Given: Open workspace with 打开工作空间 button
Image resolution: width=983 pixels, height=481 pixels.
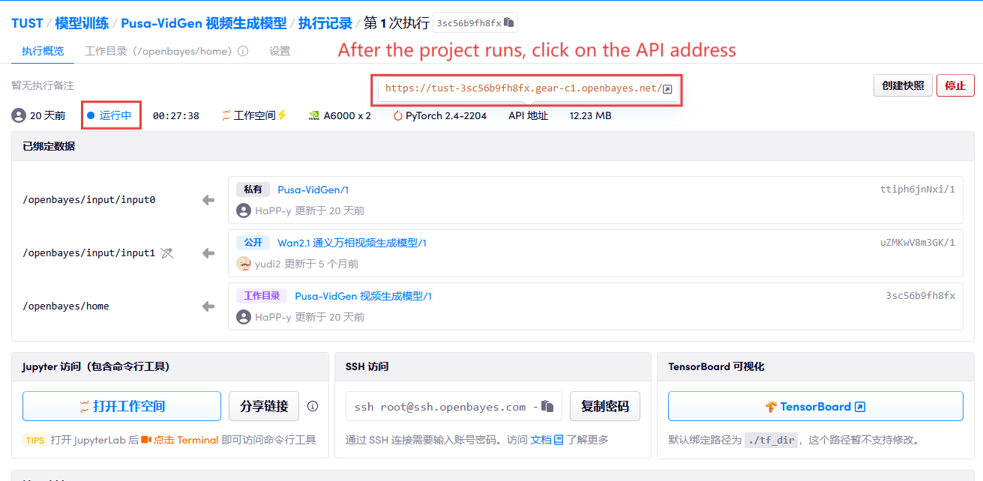Looking at the screenshot, I should pos(121,407).
